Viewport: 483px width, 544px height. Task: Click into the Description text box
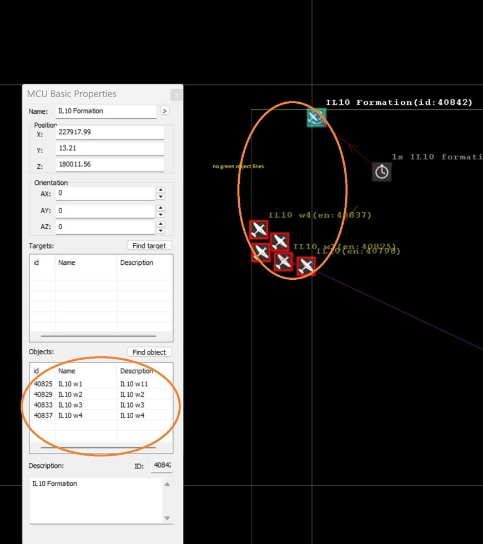pyautogui.click(x=96, y=500)
